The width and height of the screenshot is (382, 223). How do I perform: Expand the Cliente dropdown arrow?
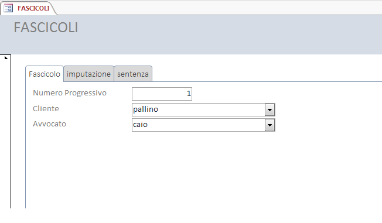coord(270,110)
